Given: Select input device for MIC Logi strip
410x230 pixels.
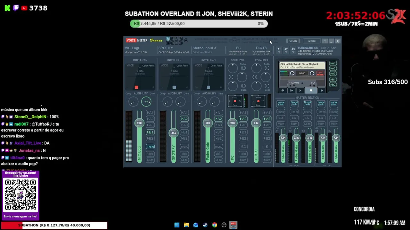Looking at the screenshot, I should pyautogui.click(x=136, y=52).
